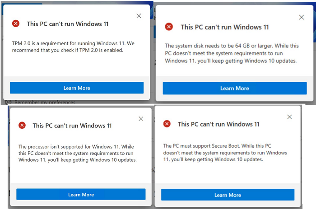This screenshot has width=316, height=210.
Task: Click the processor isn't supported message text
Action: (78, 153)
